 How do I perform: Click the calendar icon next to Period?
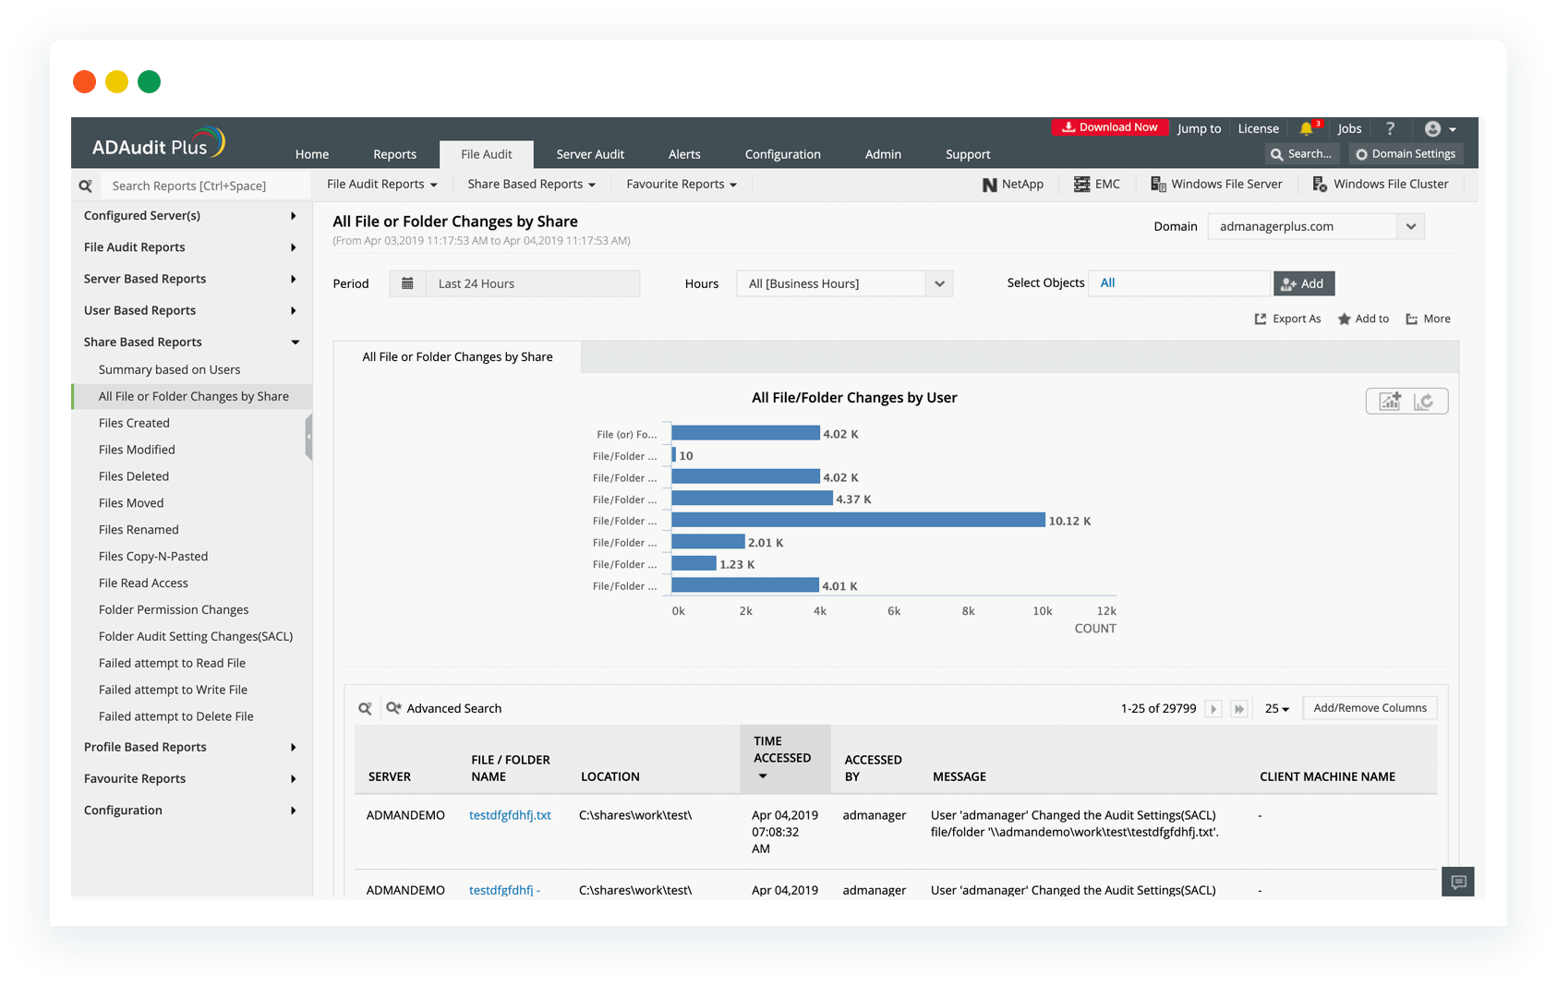click(x=407, y=283)
